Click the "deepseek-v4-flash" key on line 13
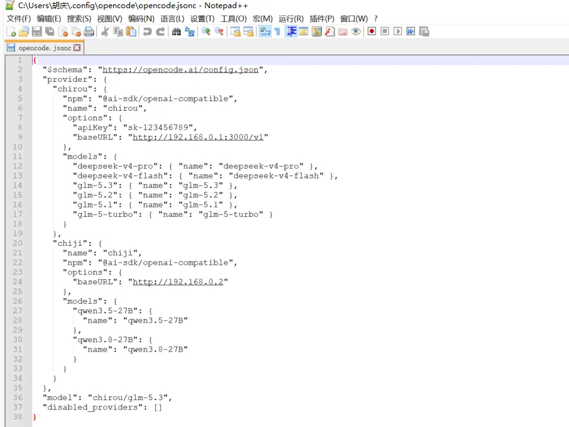The height and width of the screenshot is (427, 569). (121, 175)
